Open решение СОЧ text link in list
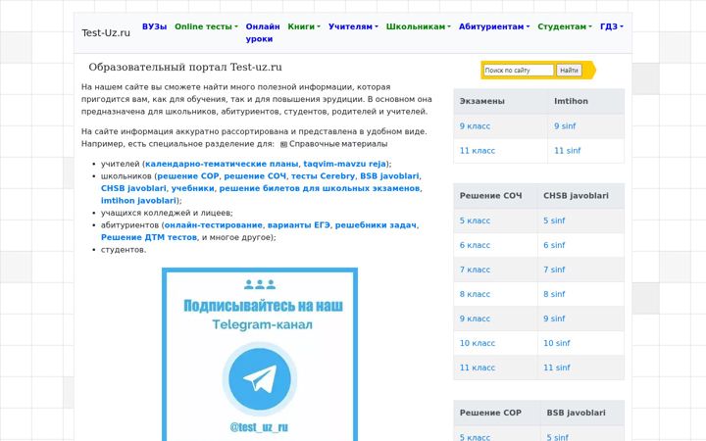Screen dimensions: 706x441 tap(255, 176)
